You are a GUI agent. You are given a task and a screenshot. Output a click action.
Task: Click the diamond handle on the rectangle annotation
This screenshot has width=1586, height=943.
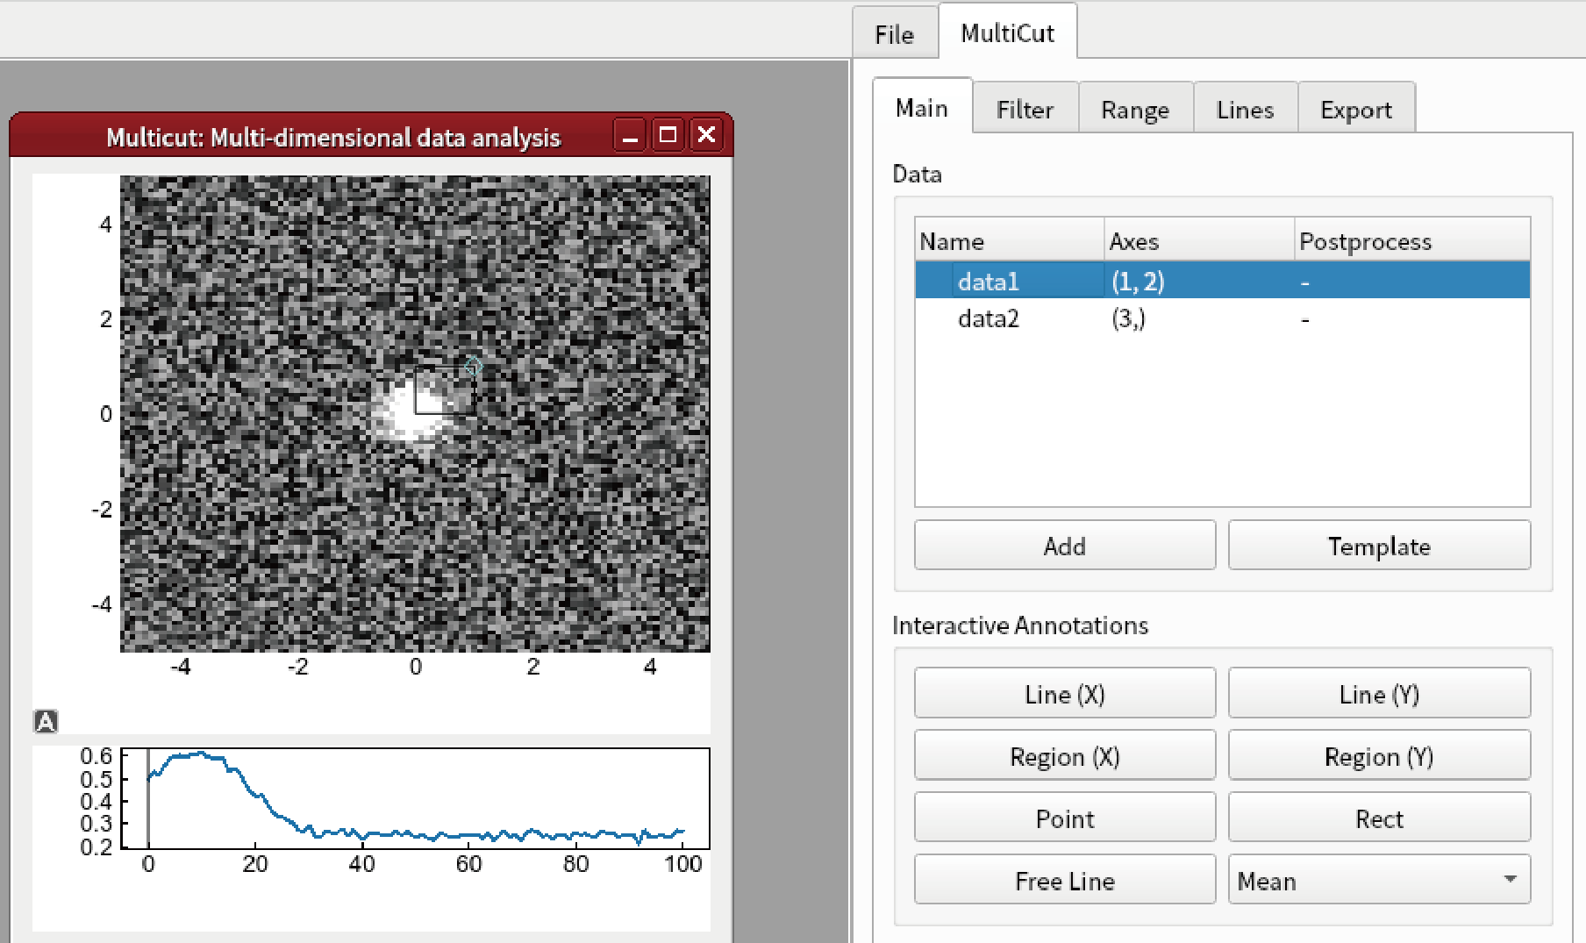pos(473,366)
